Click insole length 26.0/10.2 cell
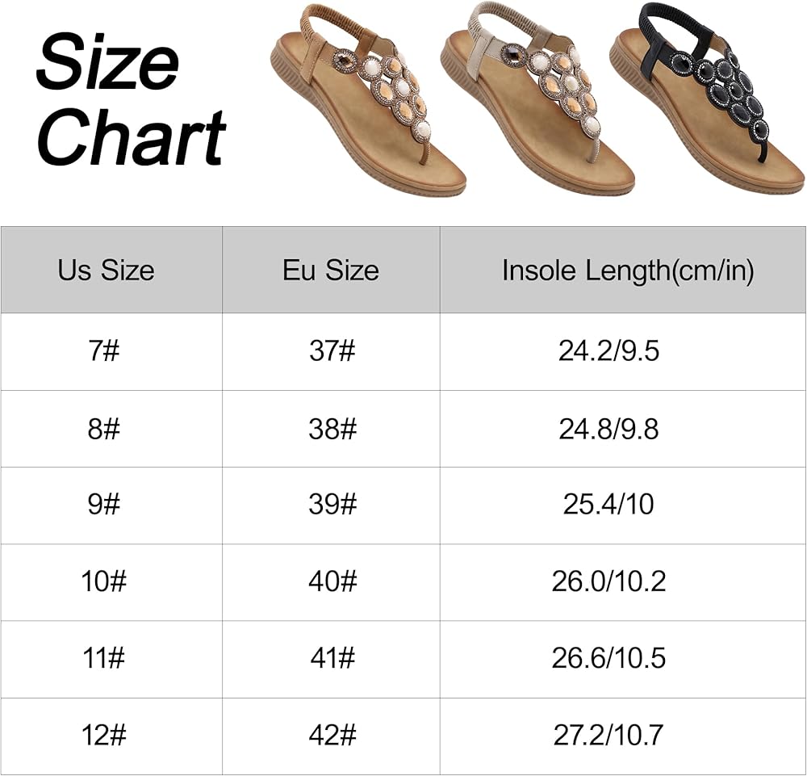The height and width of the screenshot is (776, 807). (x=608, y=581)
